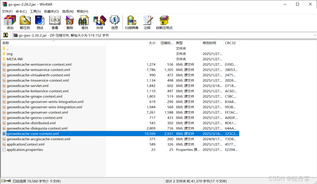
Task: Click the SFX (自解压格式) icon
Action: [x=164, y=22]
